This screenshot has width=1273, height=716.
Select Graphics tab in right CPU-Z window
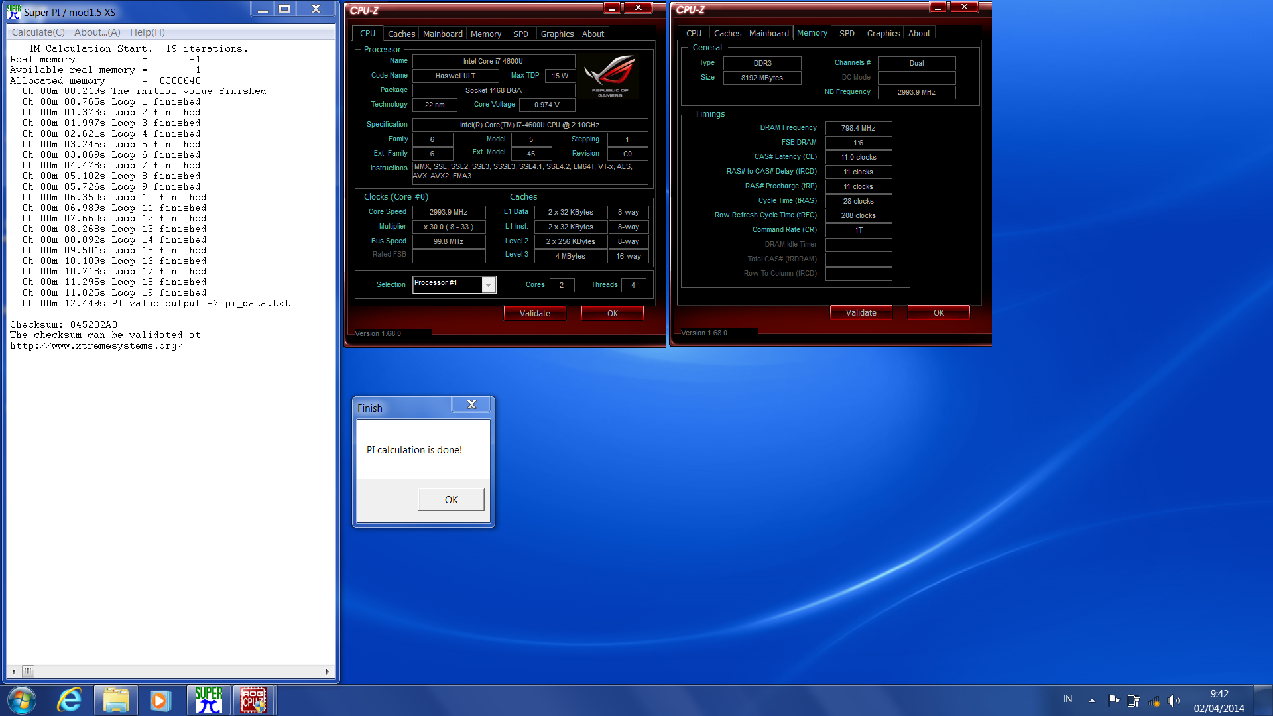(884, 33)
